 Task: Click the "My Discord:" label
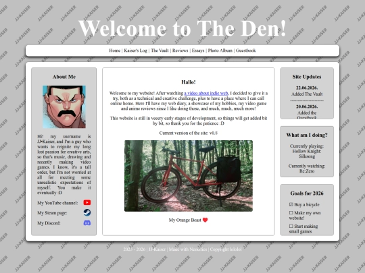pyautogui.click(x=49, y=223)
